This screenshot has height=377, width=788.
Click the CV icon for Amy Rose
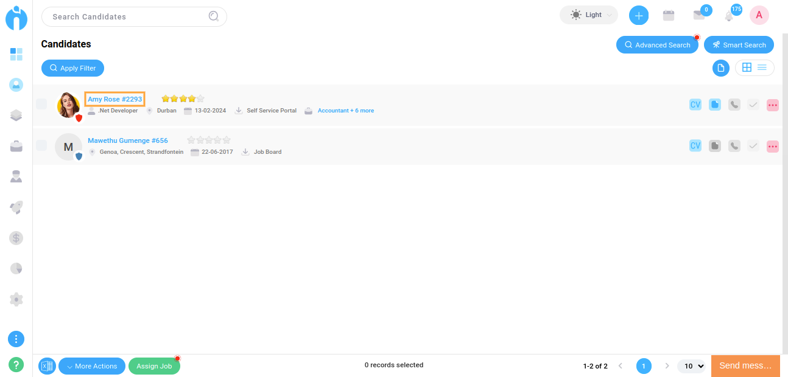(695, 105)
